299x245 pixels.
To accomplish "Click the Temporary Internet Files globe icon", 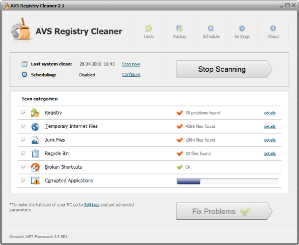I will click(35, 127).
